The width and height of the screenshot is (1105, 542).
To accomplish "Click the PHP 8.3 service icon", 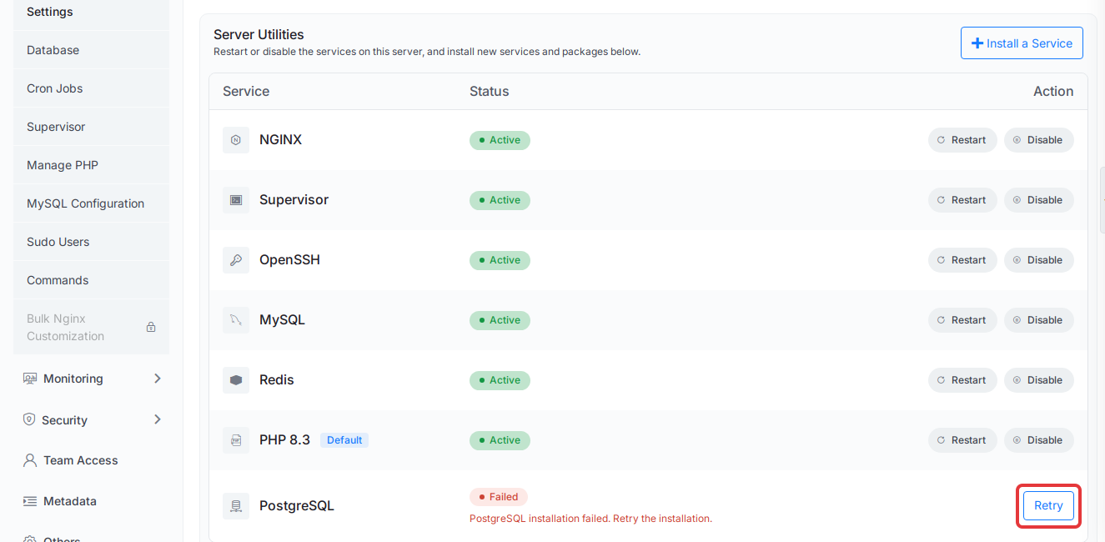I will coord(236,440).
